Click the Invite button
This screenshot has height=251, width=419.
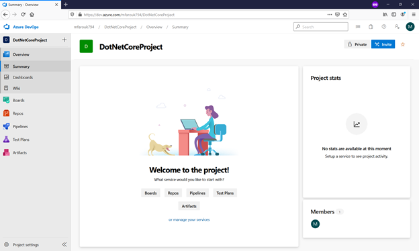(x=383, y=44)
